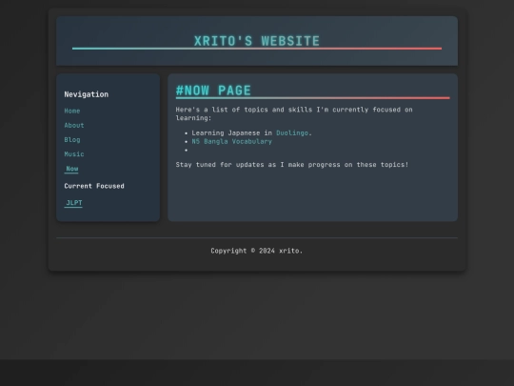Open the Home navigation link
The image size is (514, 386).
click(x=72, y=111)
